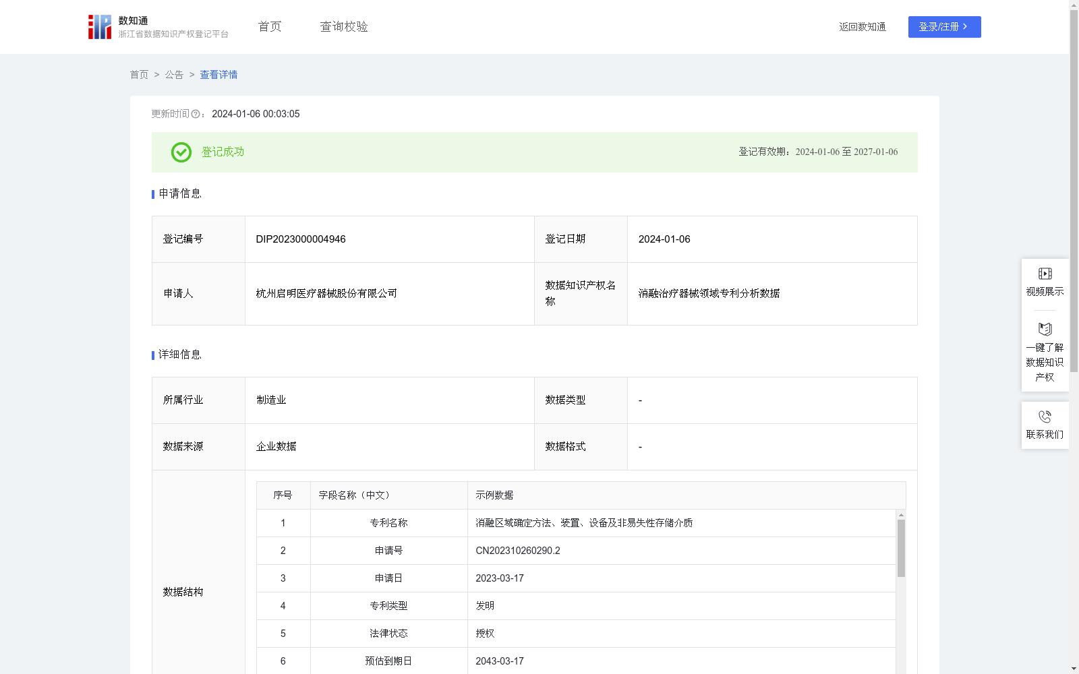Click the 登录/注册 button
Screen dimensions: 1079x674
point(944,27)
